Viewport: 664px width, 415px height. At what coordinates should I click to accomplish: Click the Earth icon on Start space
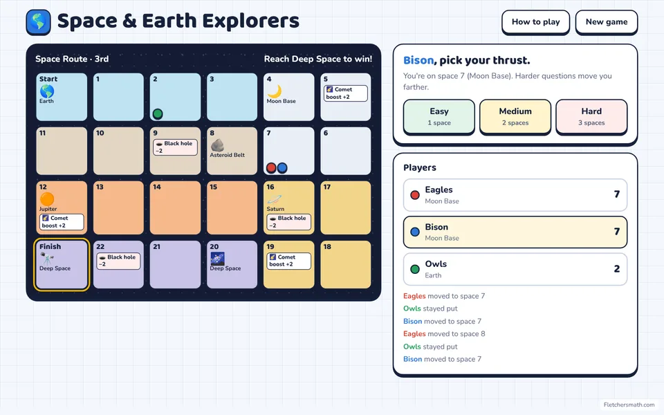[x=46, y=91]
